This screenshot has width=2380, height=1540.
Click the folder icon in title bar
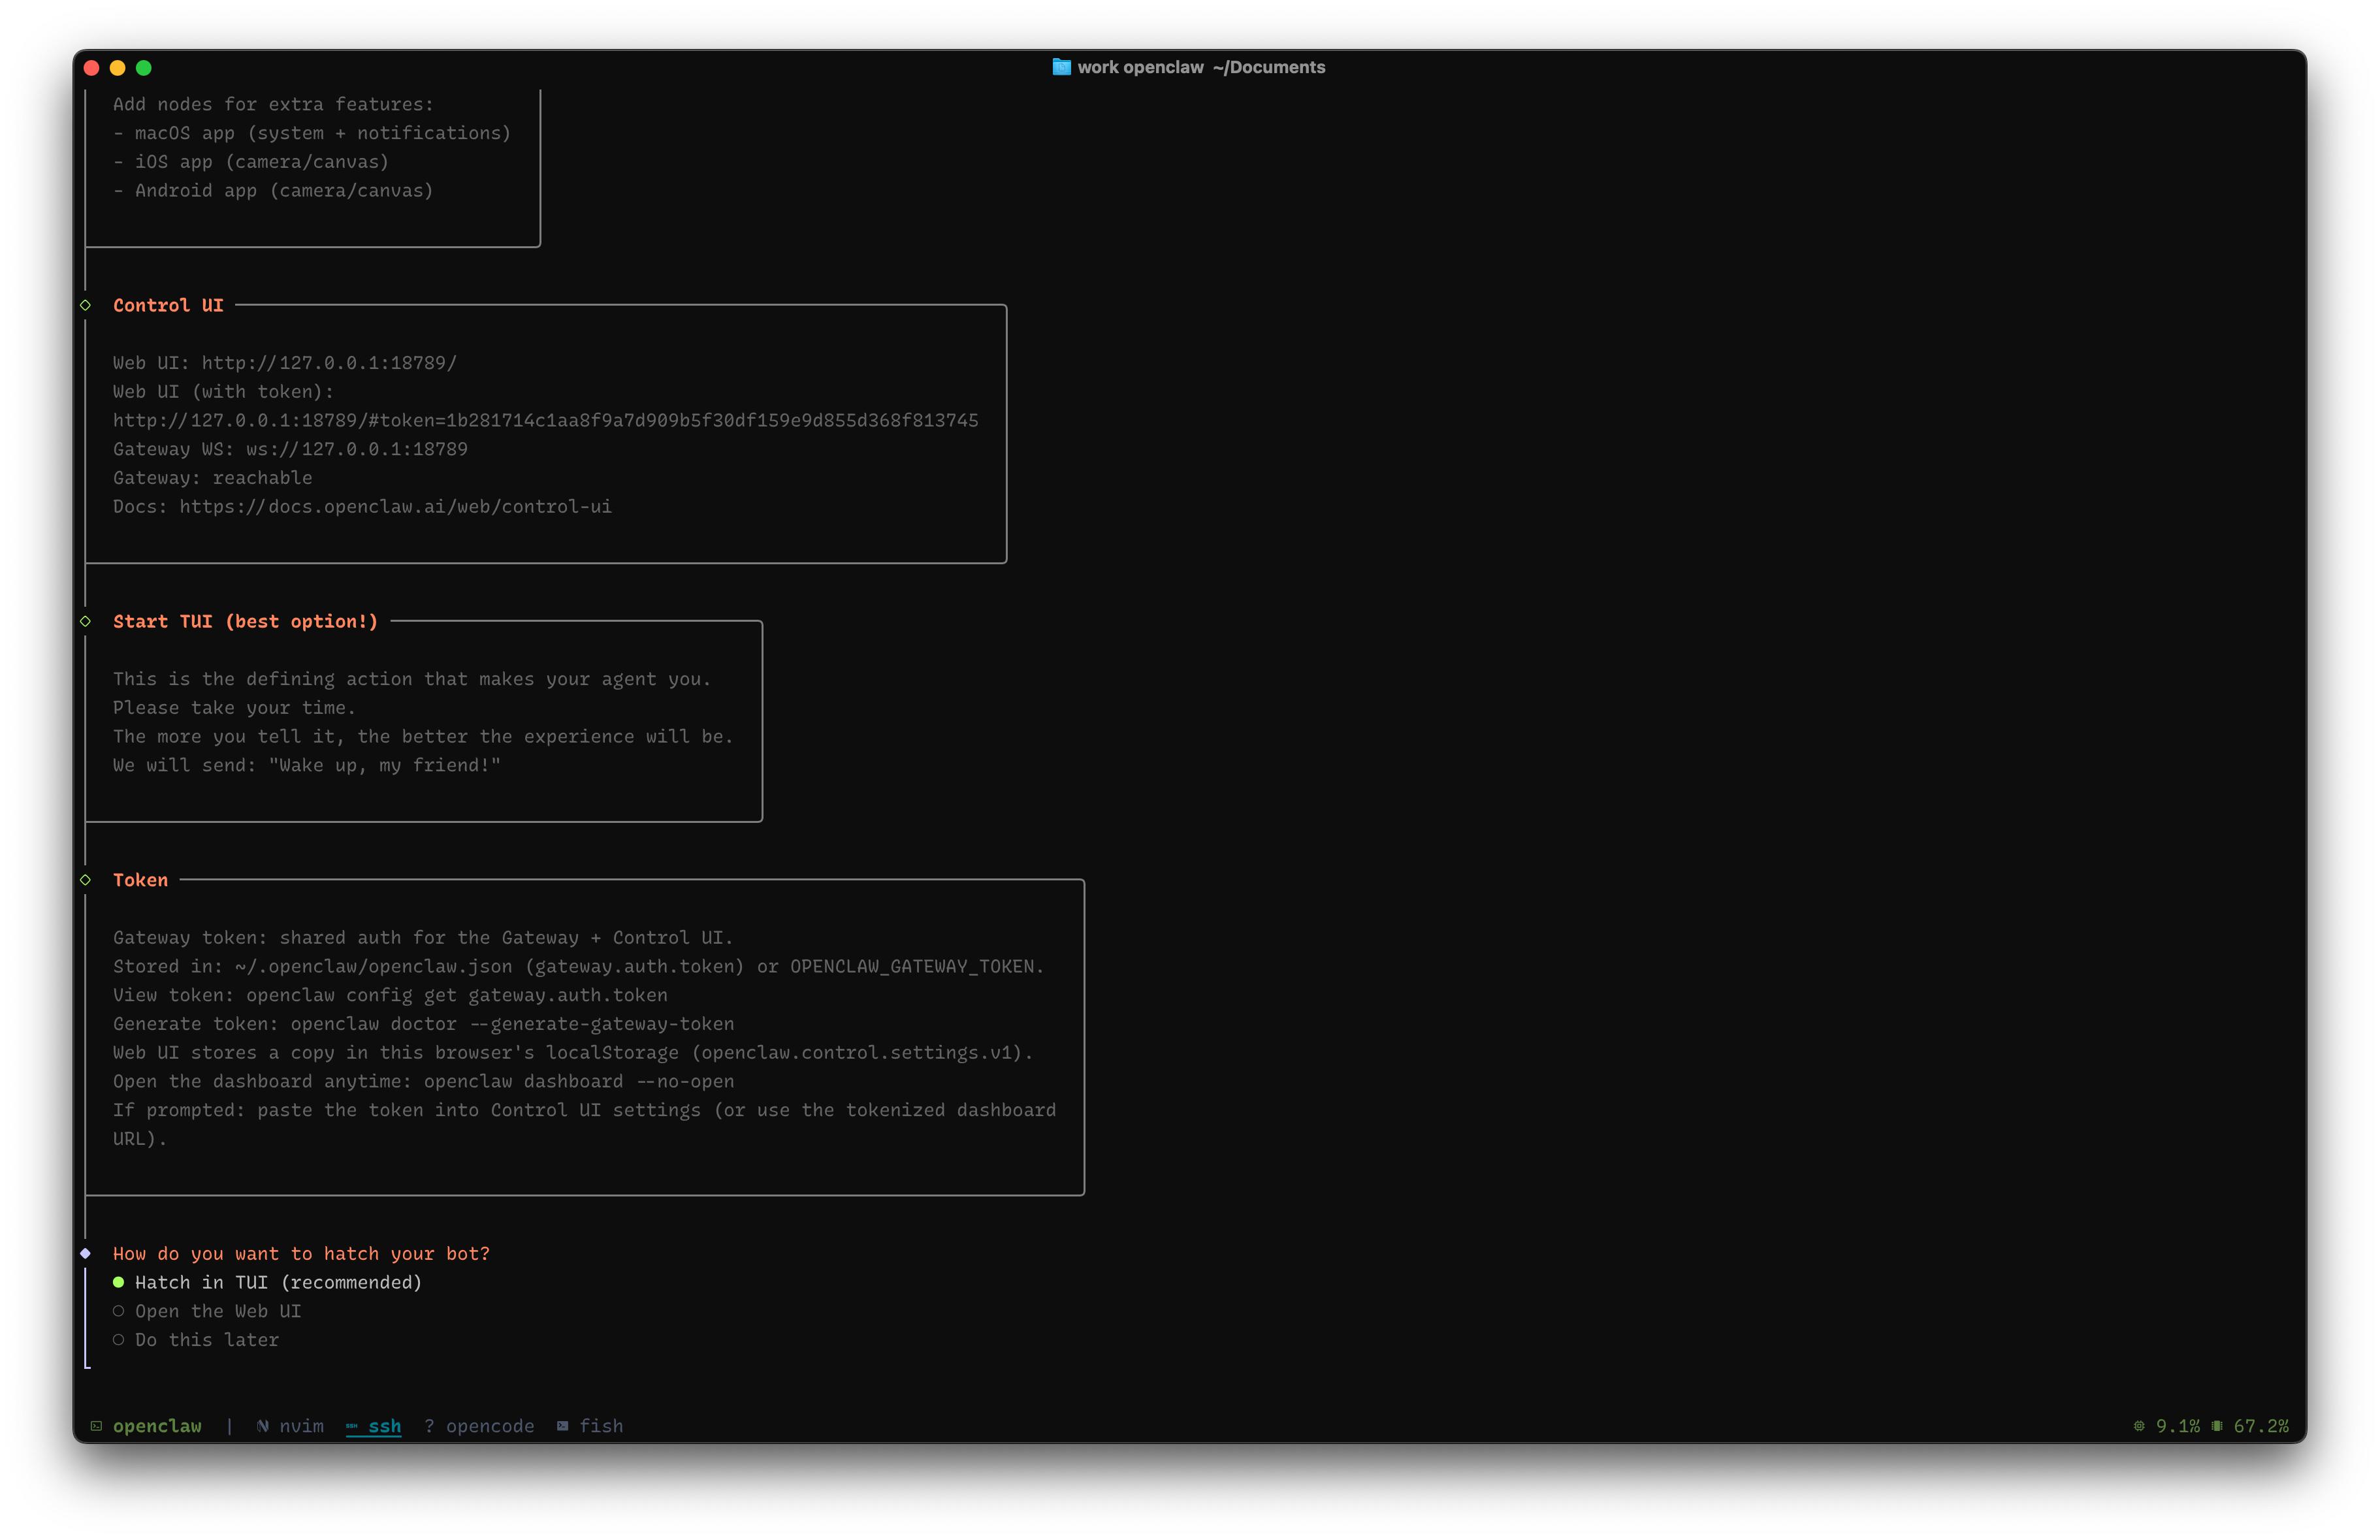(x=1061, y=67)
